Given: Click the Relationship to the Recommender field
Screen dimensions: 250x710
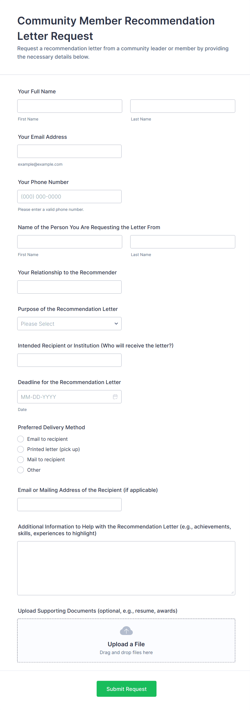Looking at the screenshot, I should point(69,287).
